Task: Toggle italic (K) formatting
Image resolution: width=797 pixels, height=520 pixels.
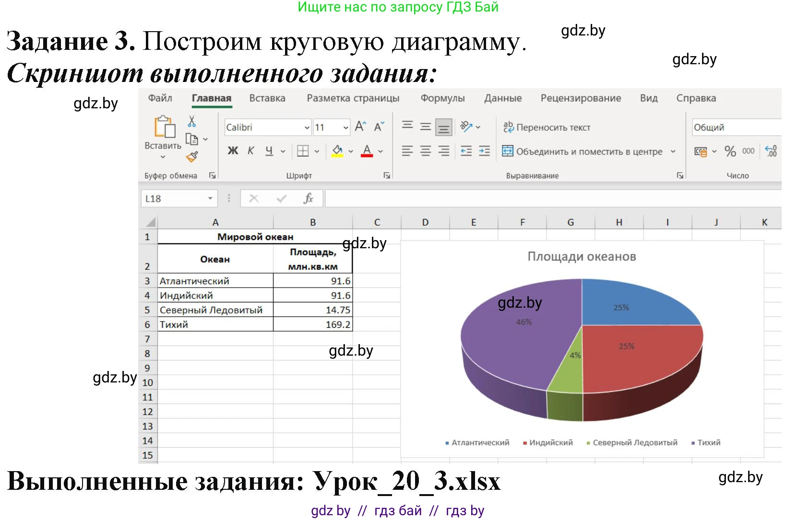Action: (x=251, y=150)
